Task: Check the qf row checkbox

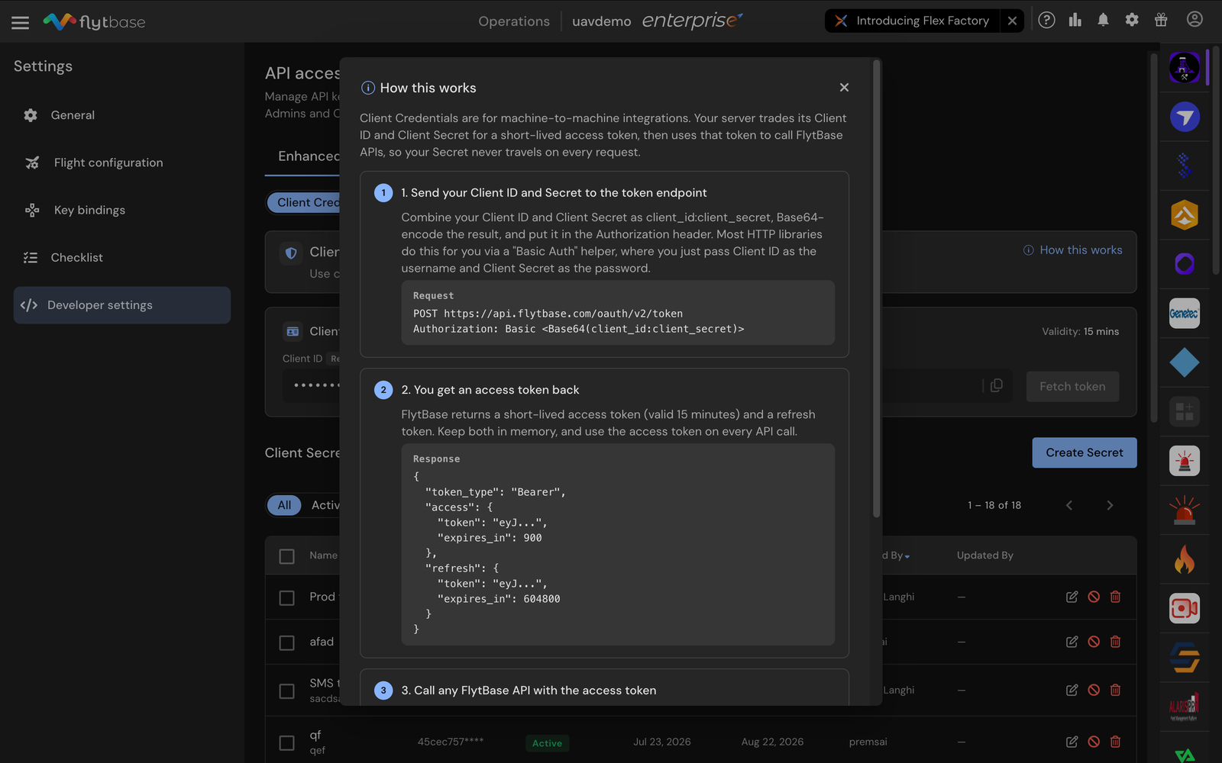Action: 287,742
